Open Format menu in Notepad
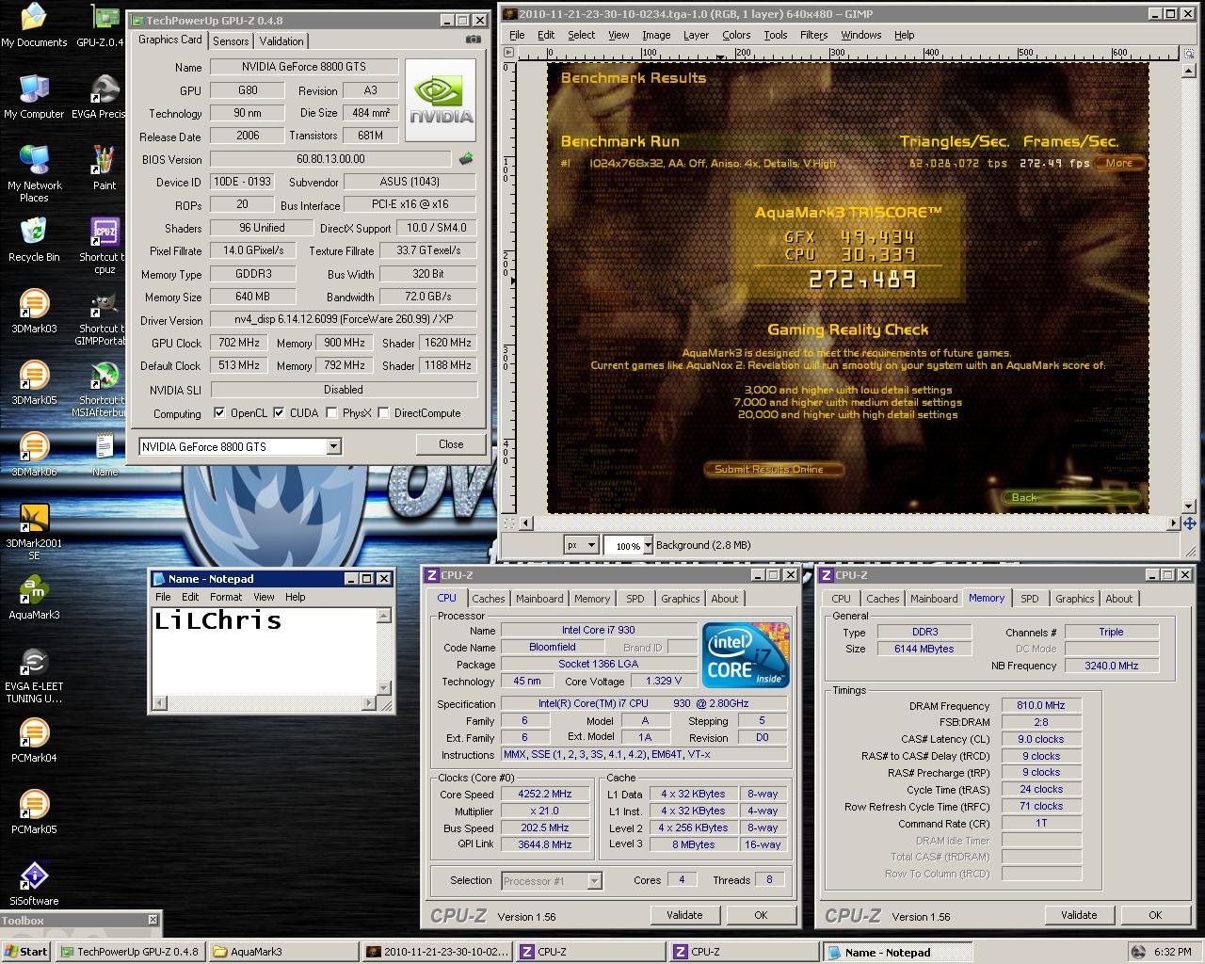The width and height of the screenshot is (1205, 964). tap(225, 597)
